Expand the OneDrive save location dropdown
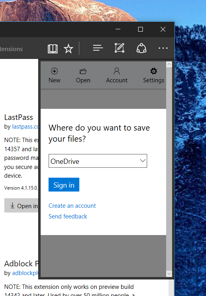 coord(98,161)
